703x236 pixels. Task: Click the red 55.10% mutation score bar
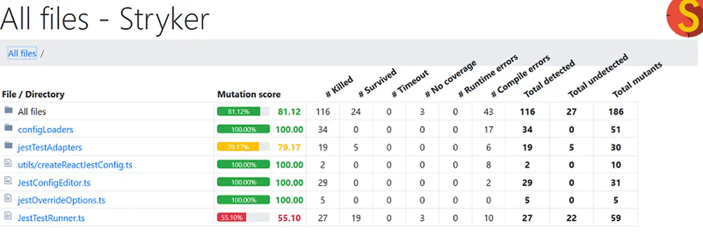[244, 218]
